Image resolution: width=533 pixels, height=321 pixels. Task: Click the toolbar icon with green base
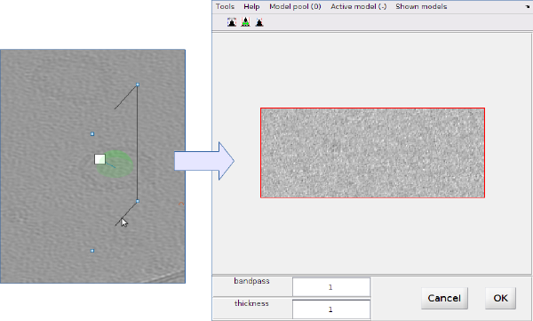coord(245,22)
